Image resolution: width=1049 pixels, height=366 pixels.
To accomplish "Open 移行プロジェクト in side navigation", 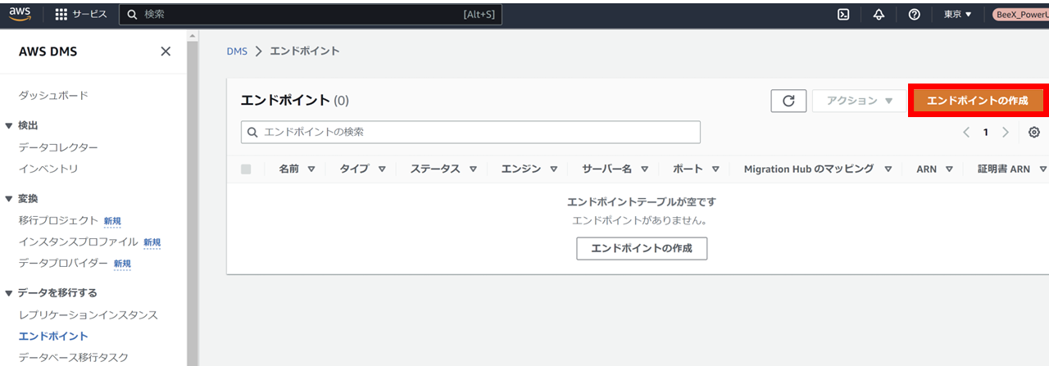I will coord(58,220).
